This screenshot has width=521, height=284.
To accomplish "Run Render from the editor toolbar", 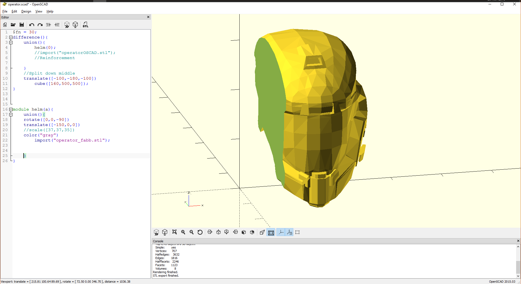I will coord(75,25).
